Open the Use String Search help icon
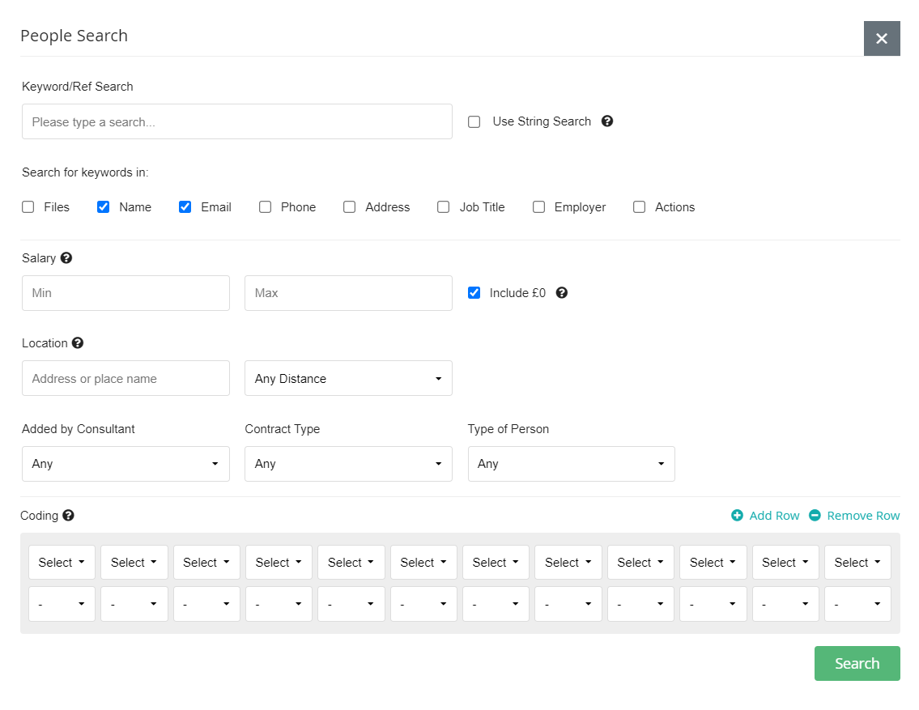 click(x=607, y=121)
